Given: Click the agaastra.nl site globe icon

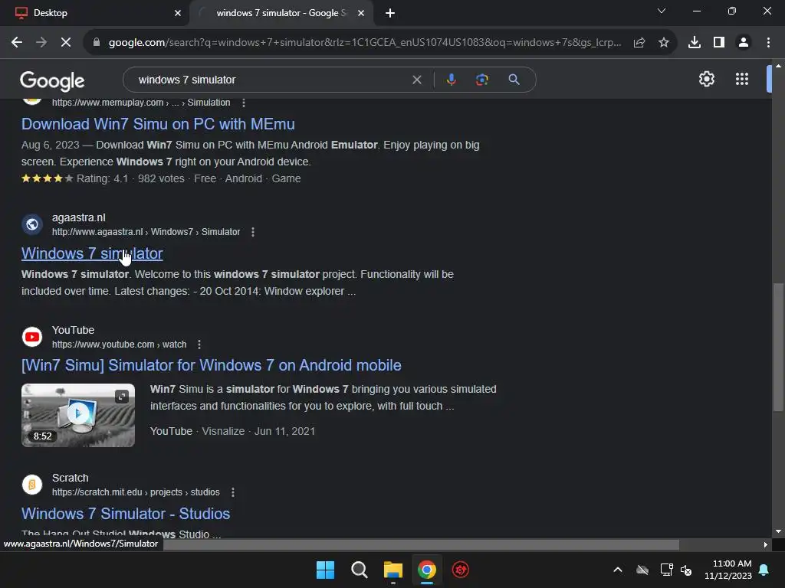Looking at the screenshot, I should pyautogui.click(x=32, y=224).
